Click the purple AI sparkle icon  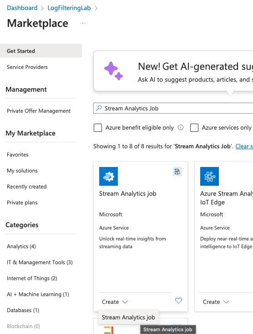tap(113, 71)
